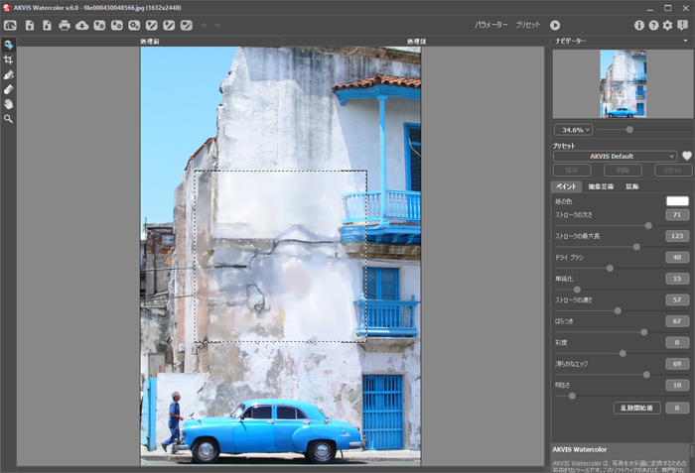Open the 34.6% zoom dropdown
Viewport: 695px width, 473px height.
(x=573, y=130)
